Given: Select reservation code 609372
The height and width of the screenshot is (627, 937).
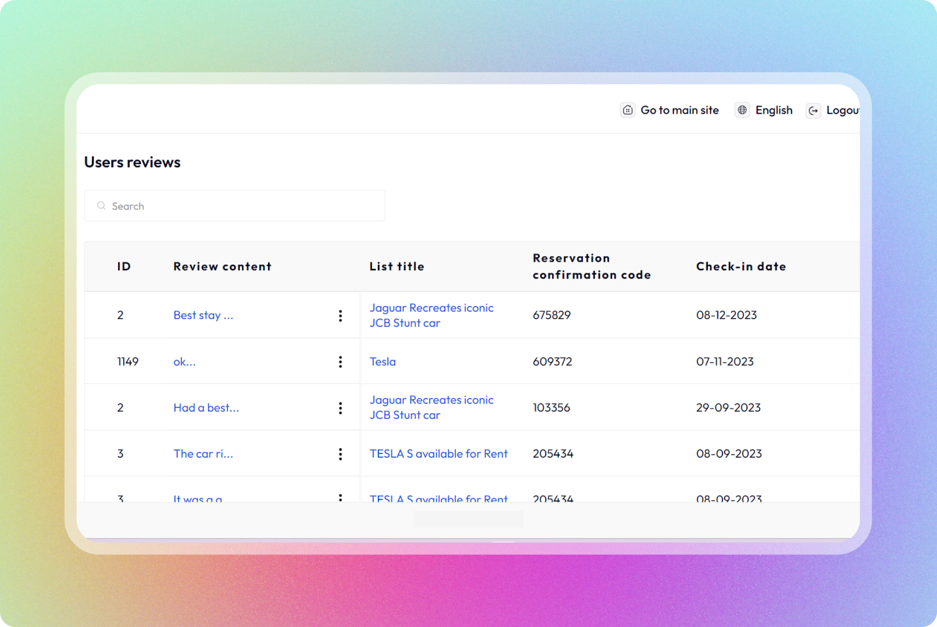Looking at the screenshot, I should pos(552,362).
